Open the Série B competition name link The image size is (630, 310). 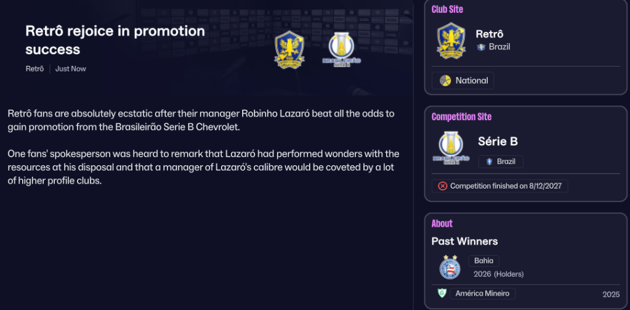pos(498,142)
